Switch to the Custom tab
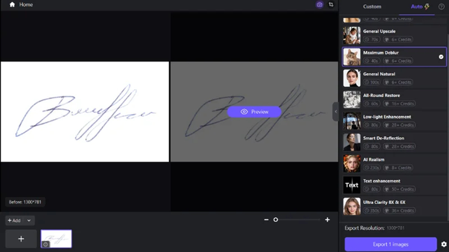This screenshot has width=449, height=252. [x=372, y=7]
